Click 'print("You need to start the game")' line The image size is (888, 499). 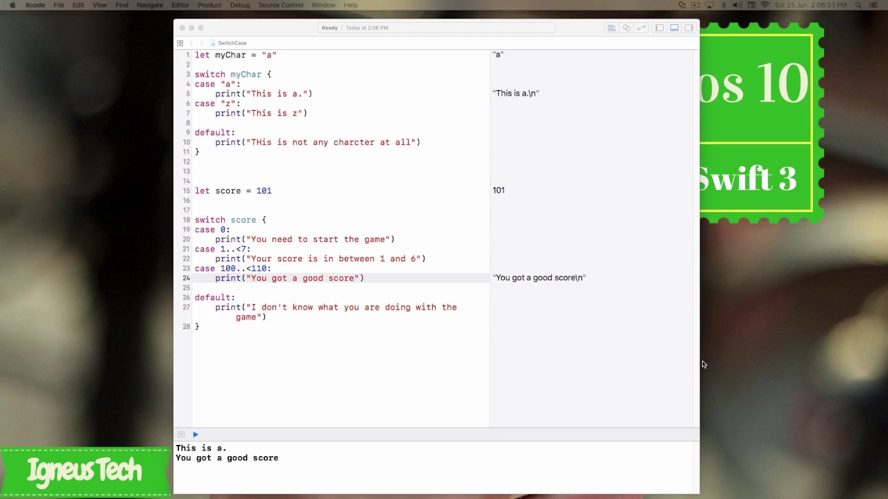point(305,239)
